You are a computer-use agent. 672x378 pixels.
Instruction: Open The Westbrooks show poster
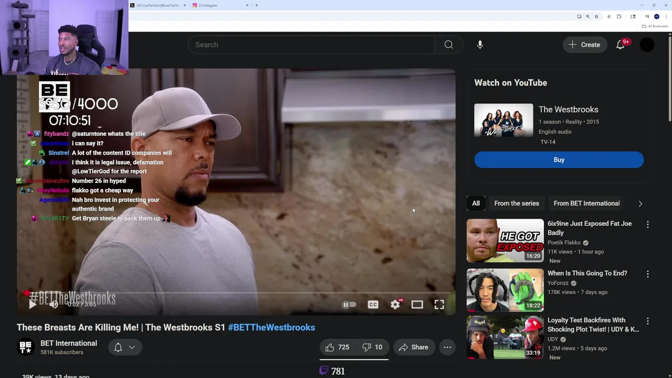pyautogui.click(x=503, y=120)
